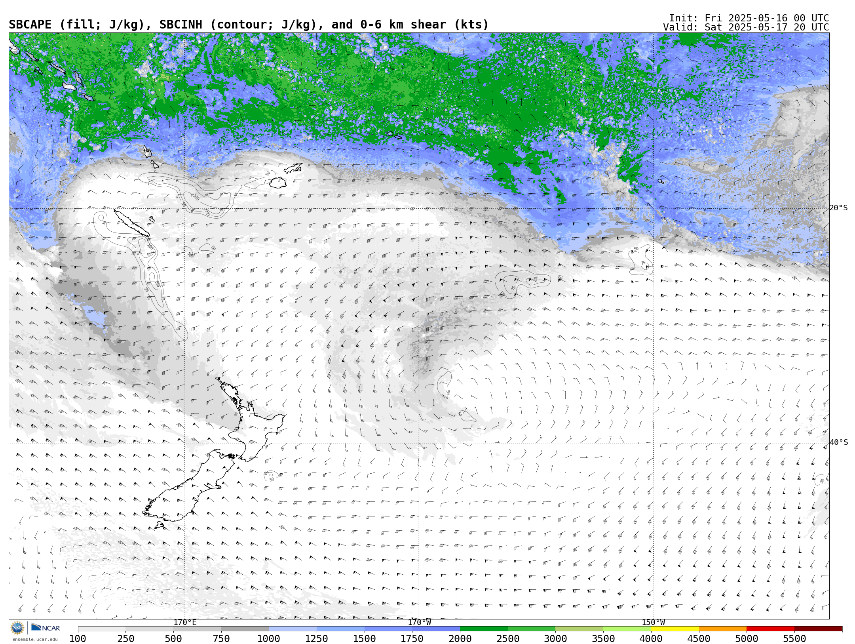Click the SBCAPE SBCINH shear map title

[249, 25]
